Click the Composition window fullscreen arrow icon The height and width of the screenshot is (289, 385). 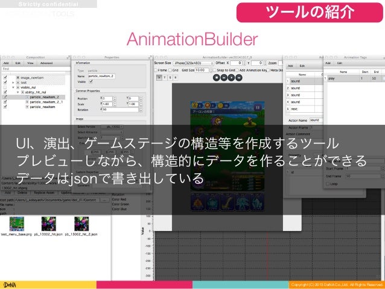point(68,57)
